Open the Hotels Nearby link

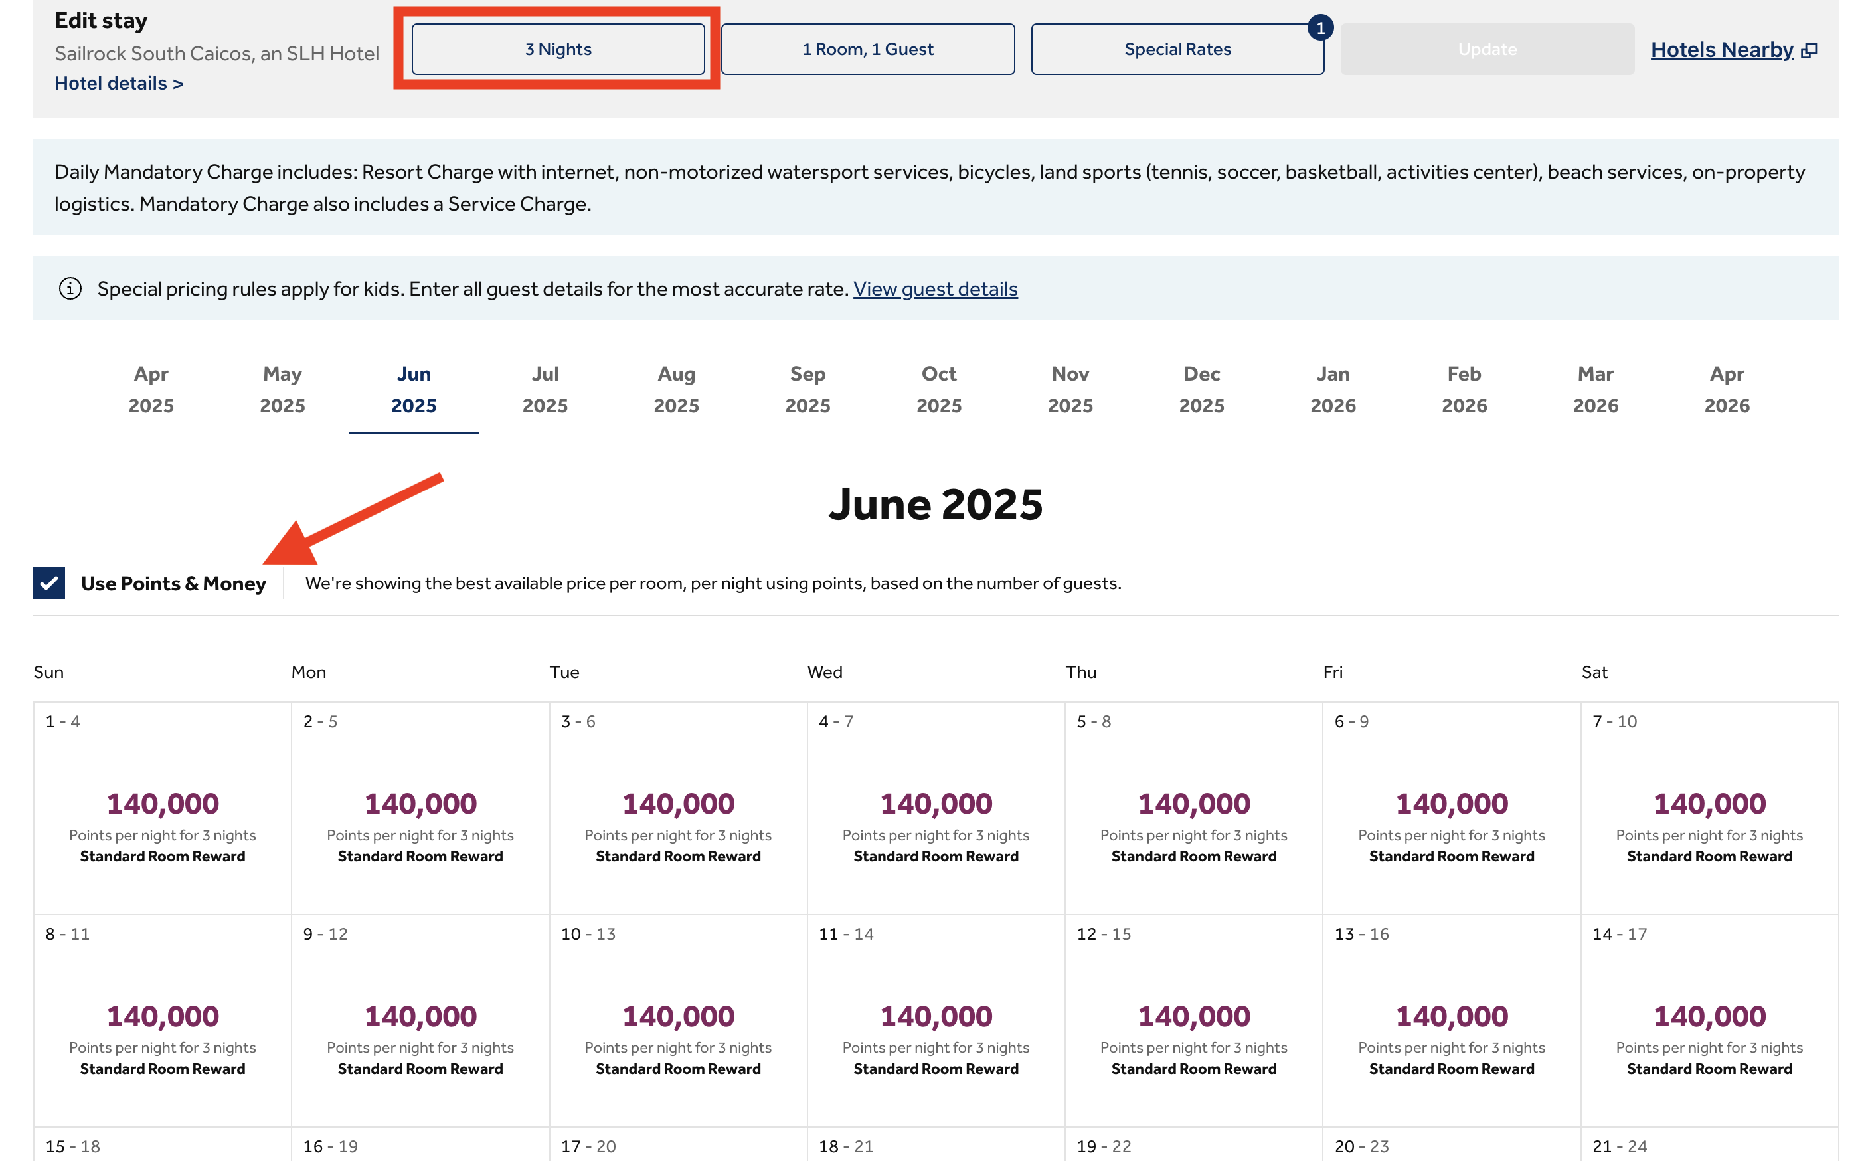[1722, 50]
